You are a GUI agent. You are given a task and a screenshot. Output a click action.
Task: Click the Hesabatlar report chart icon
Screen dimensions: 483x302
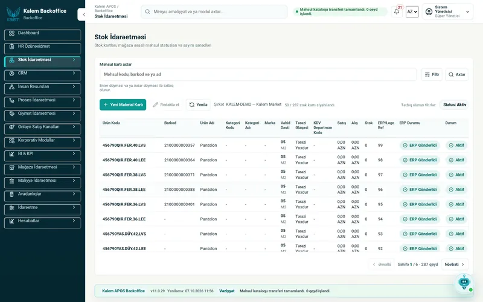(11, 221)
